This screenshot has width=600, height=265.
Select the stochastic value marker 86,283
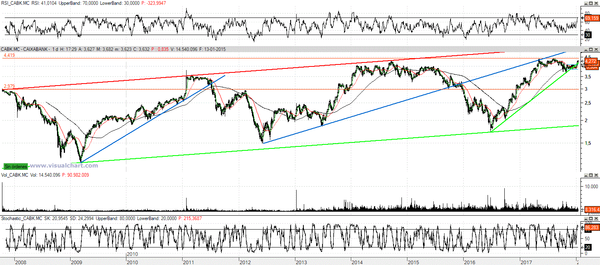click(x=592, y=228)
